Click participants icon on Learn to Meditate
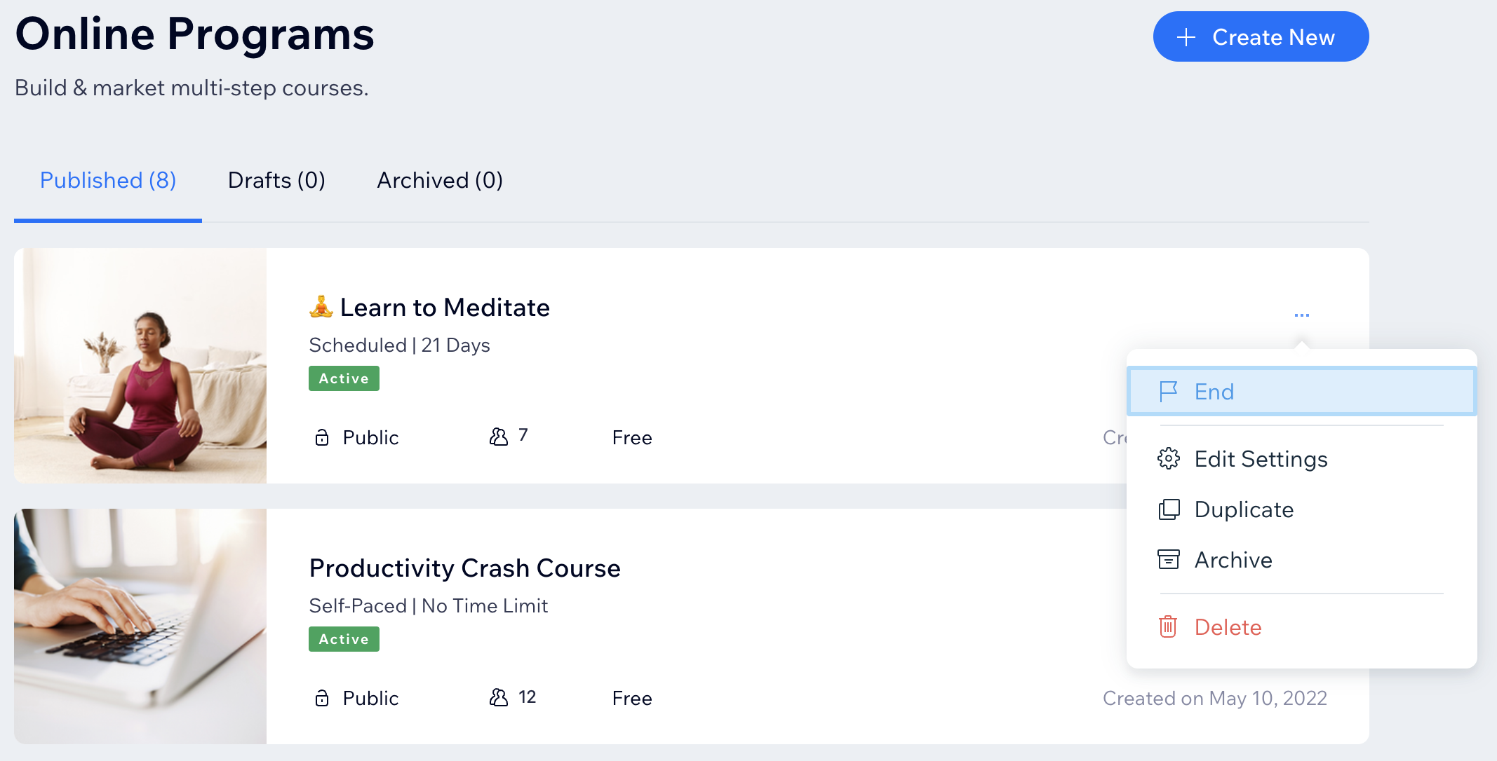 tap(499, 437)
